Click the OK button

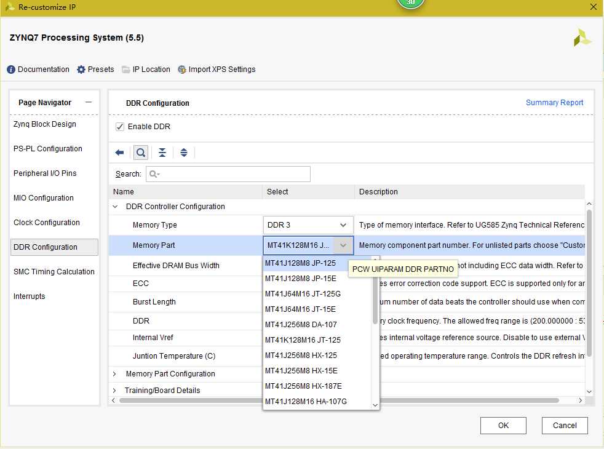503,426
